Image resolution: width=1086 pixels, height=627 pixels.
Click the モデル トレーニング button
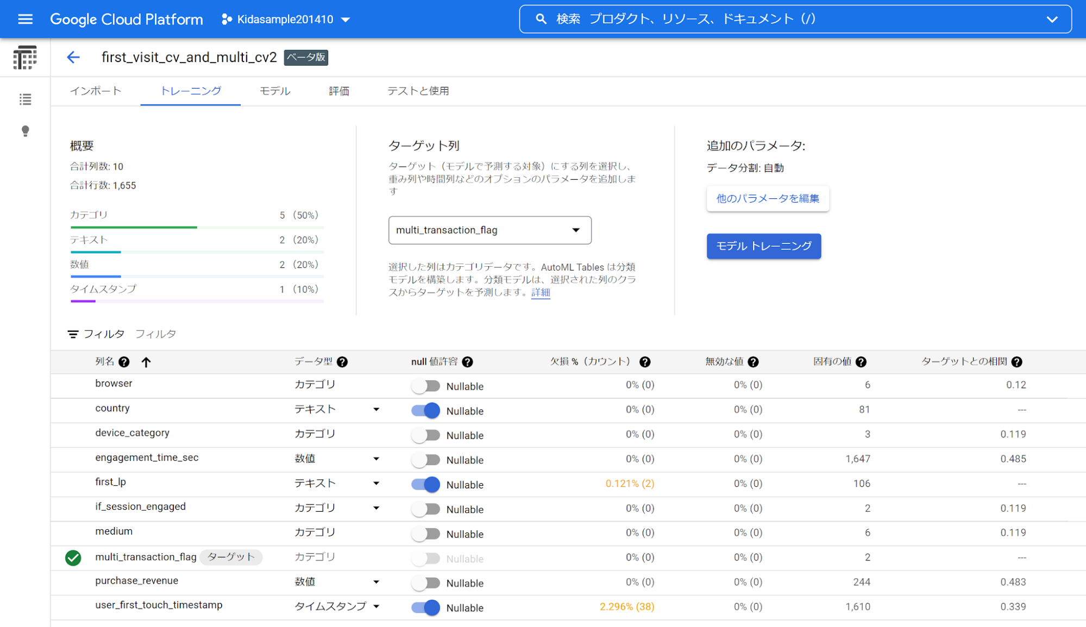pyautogui.click(x=763, y=246)
